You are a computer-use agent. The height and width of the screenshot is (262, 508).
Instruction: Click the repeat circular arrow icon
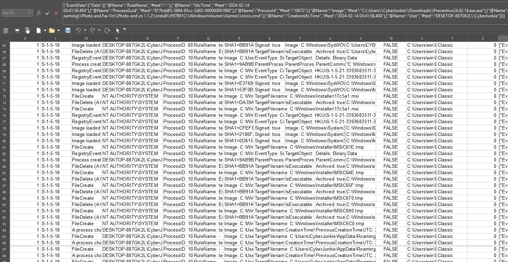pos(107,30)
